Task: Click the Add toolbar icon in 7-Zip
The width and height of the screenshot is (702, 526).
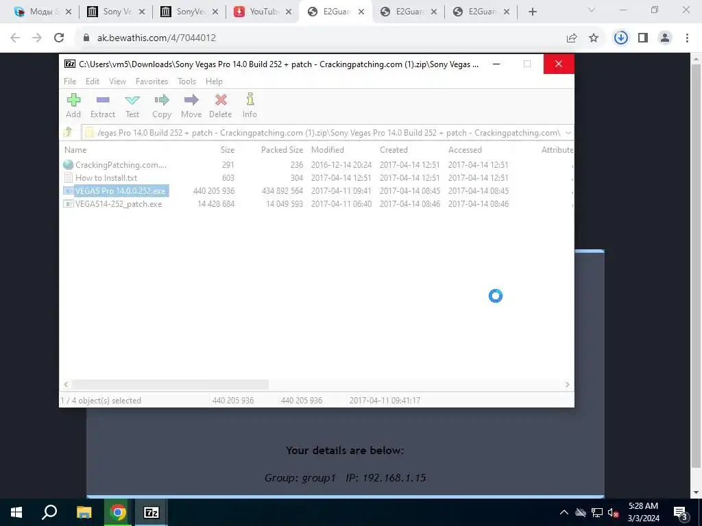Action: coord(73,105)
